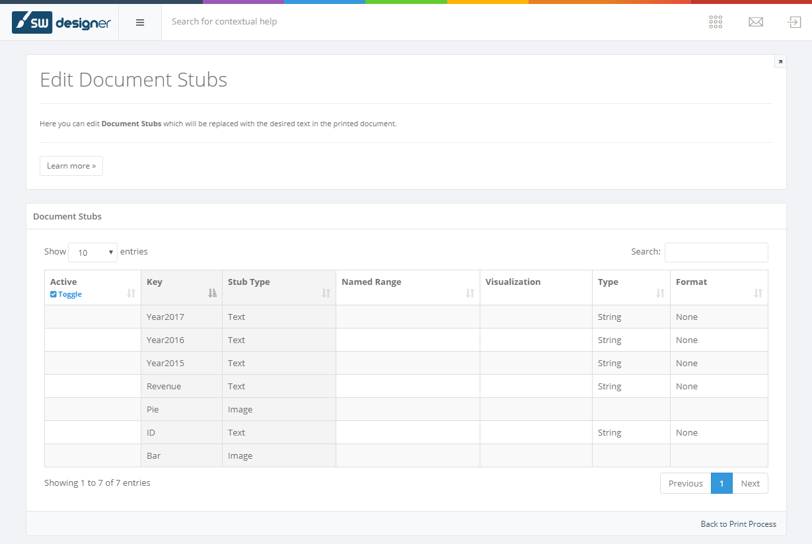Sort by Type column arrows
This screenshot has height=544, width=812.
click(660, 293)
